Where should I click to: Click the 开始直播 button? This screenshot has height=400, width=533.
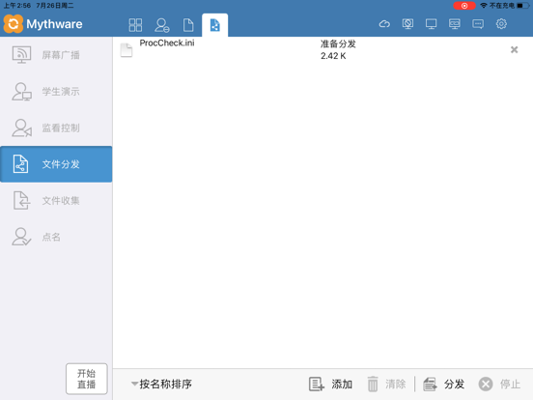86,379
